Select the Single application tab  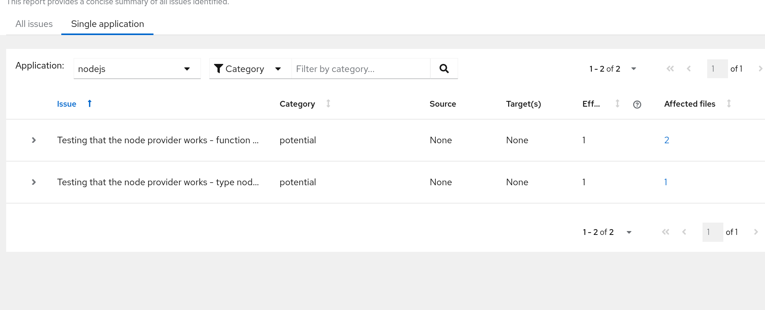[107, 24]
